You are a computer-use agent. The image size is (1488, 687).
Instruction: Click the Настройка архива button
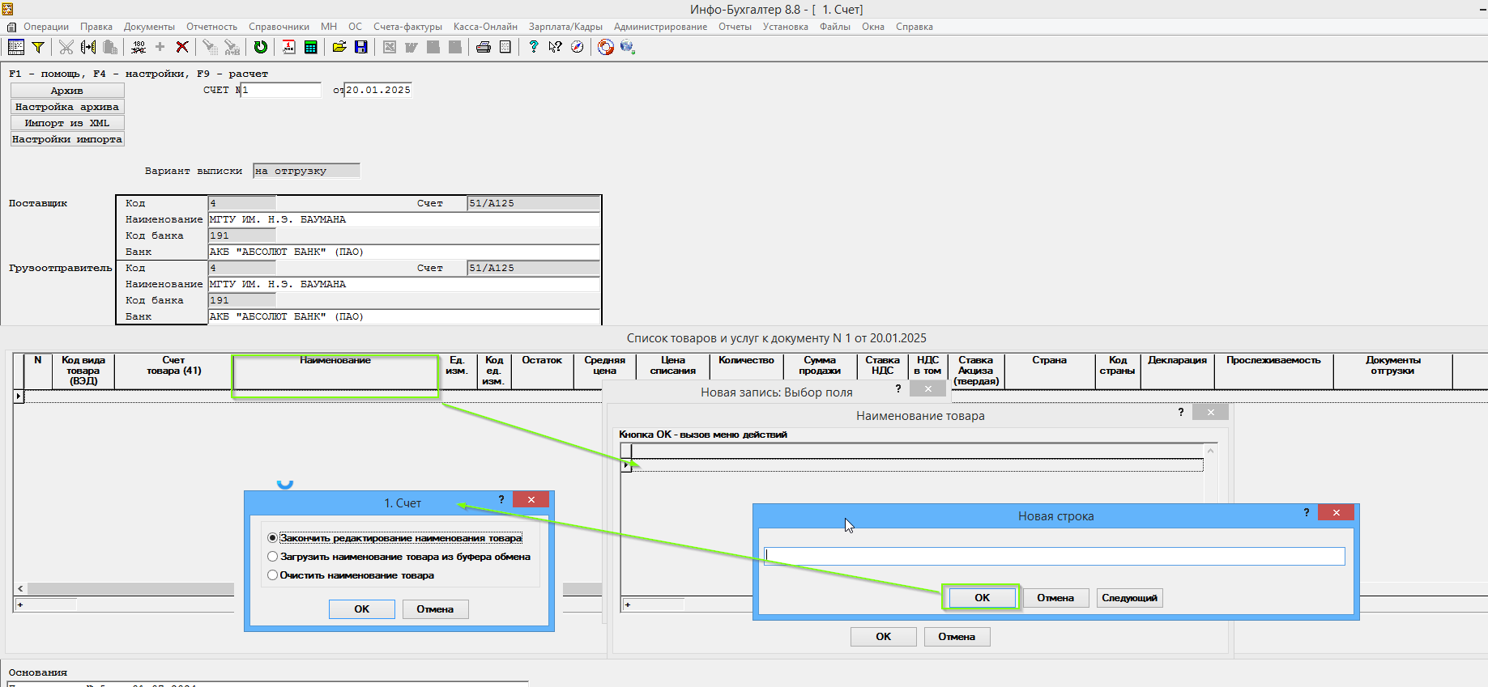coord(67,107)
